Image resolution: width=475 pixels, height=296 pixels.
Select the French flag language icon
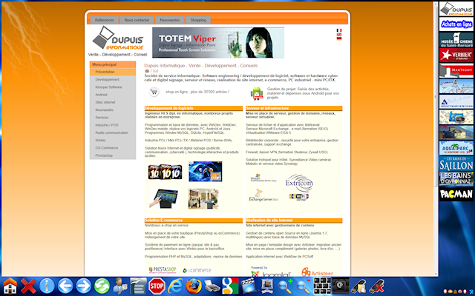pos(339,30)
